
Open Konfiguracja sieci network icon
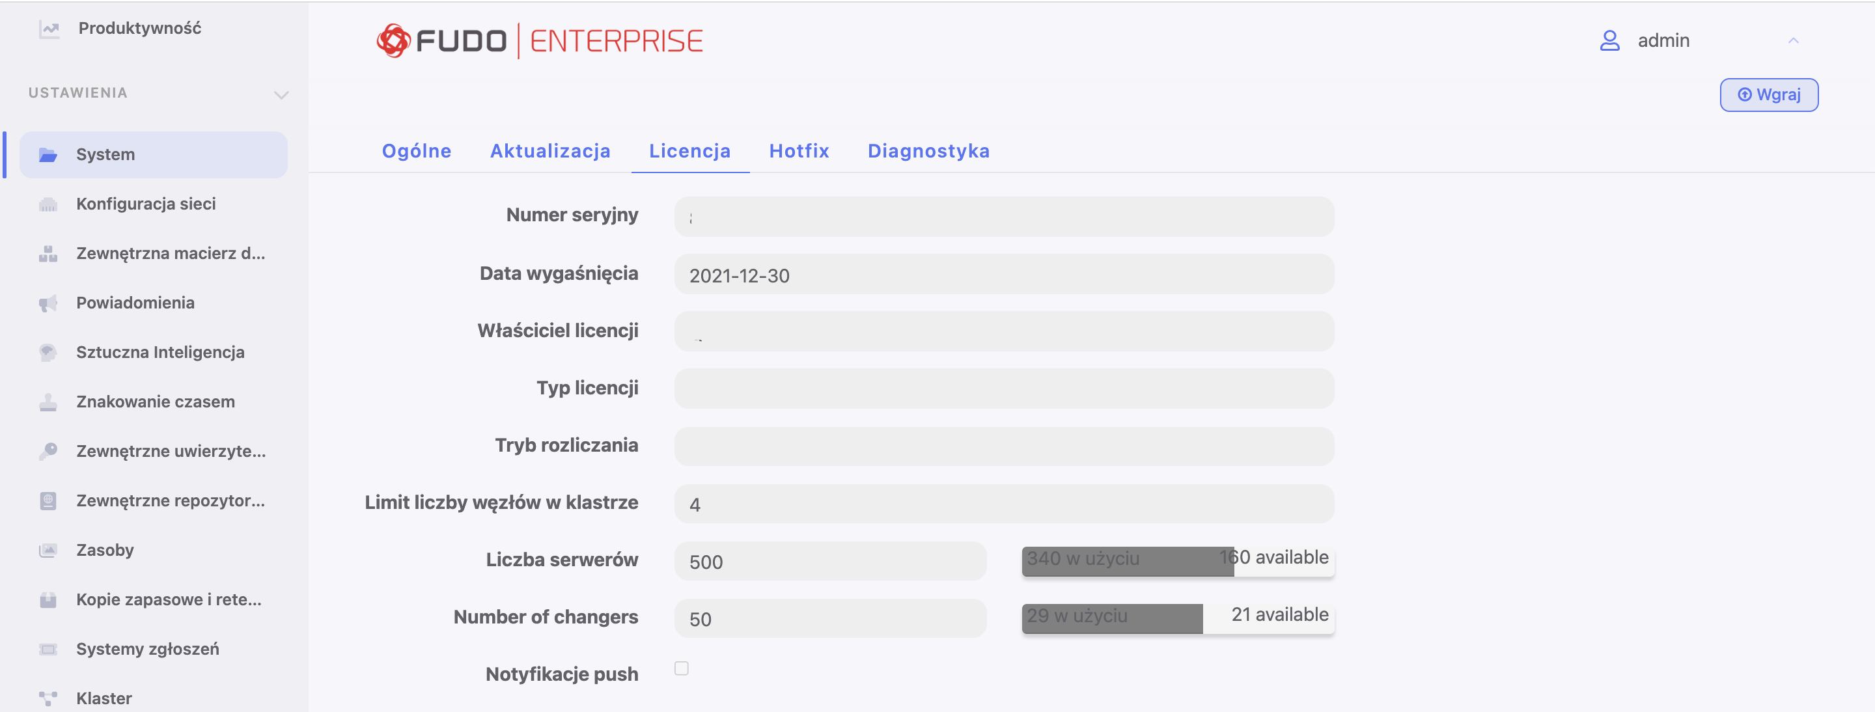[x=48, y=204]
